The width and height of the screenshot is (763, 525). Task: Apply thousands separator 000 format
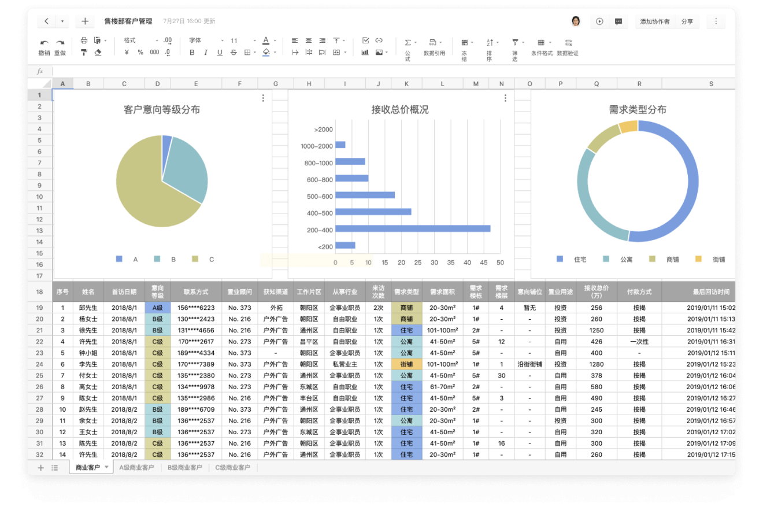click(154, 53)
